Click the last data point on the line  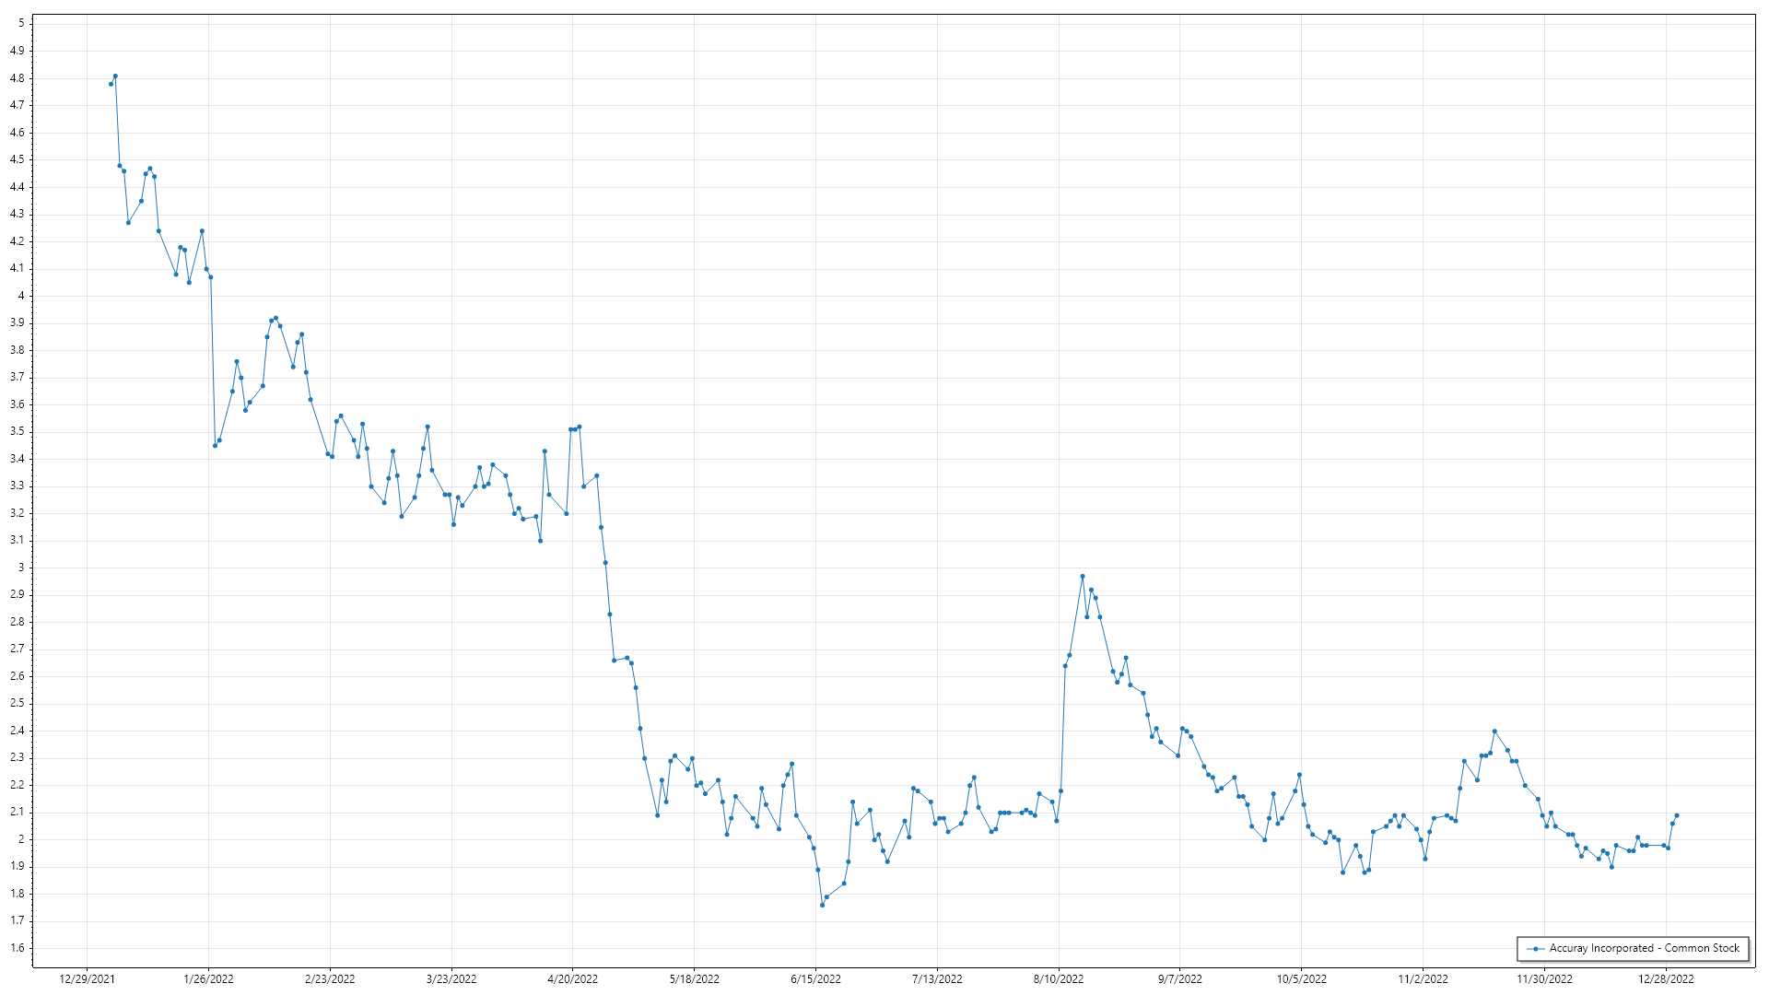coord(1677,815)
